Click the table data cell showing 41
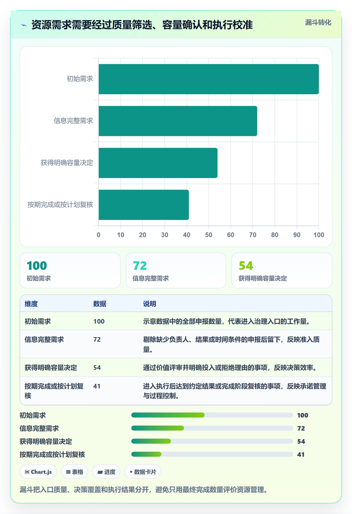Image resolution: width=352 pixels, height=514 pixels. [x=97, y=386]
